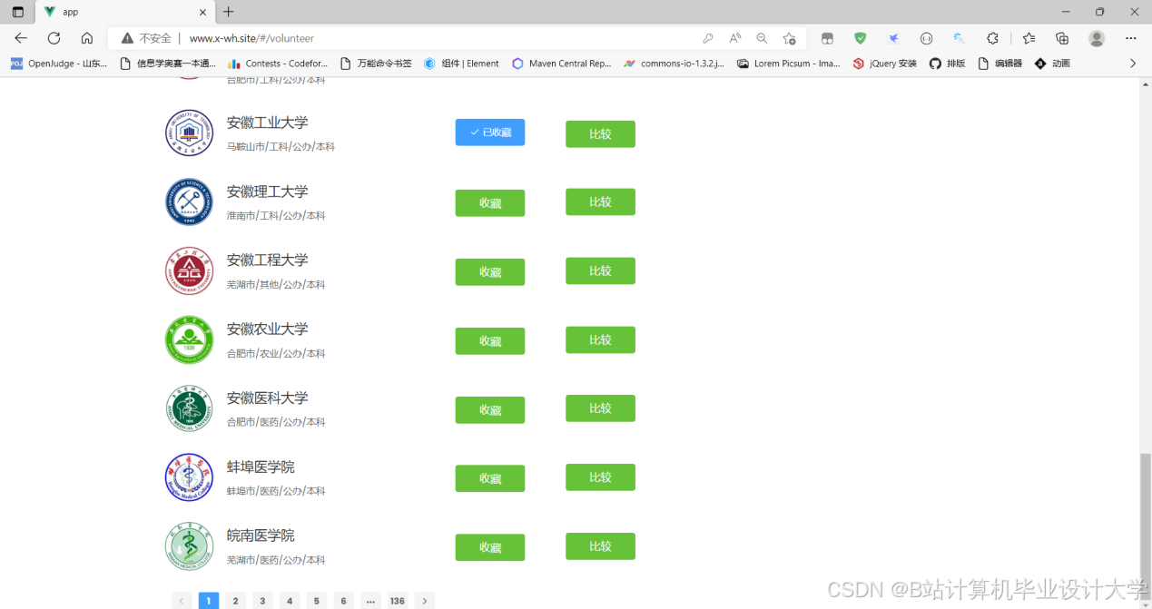Click the 皖南医学院 logo
The width and height of the screenshot is (1152, 609).
(189, 547)
